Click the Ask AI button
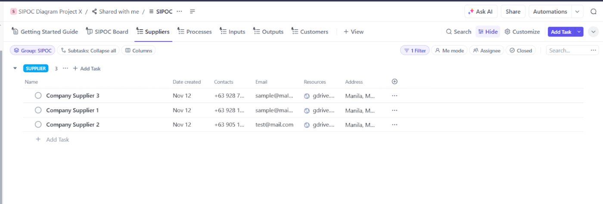 click(x=481, y=12)
